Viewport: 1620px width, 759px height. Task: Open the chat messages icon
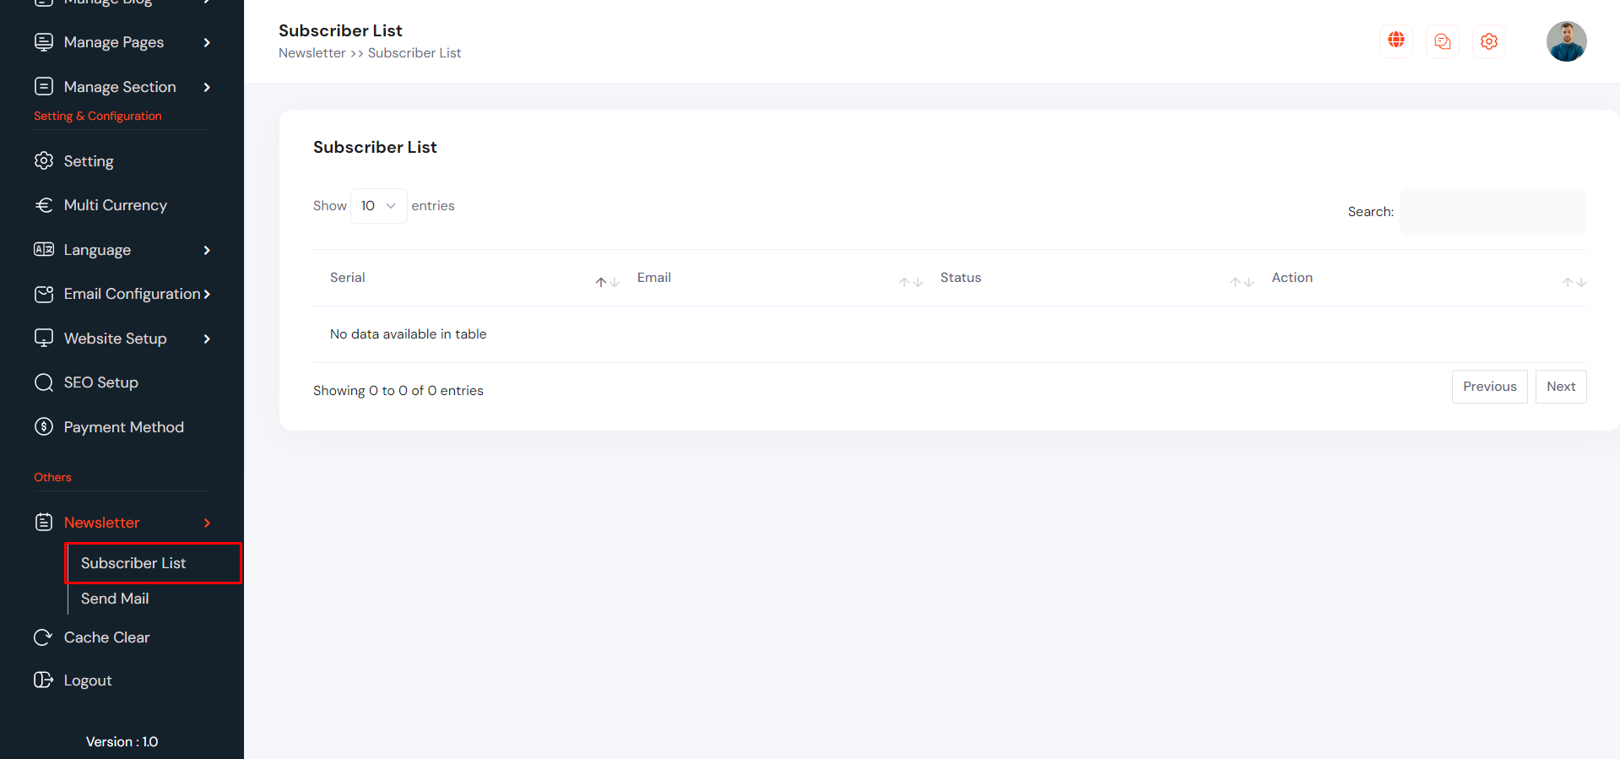point(1443,41)
